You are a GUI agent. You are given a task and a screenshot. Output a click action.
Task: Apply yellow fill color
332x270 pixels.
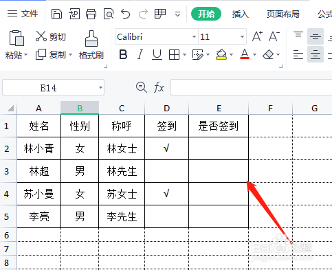coord(221,55)
